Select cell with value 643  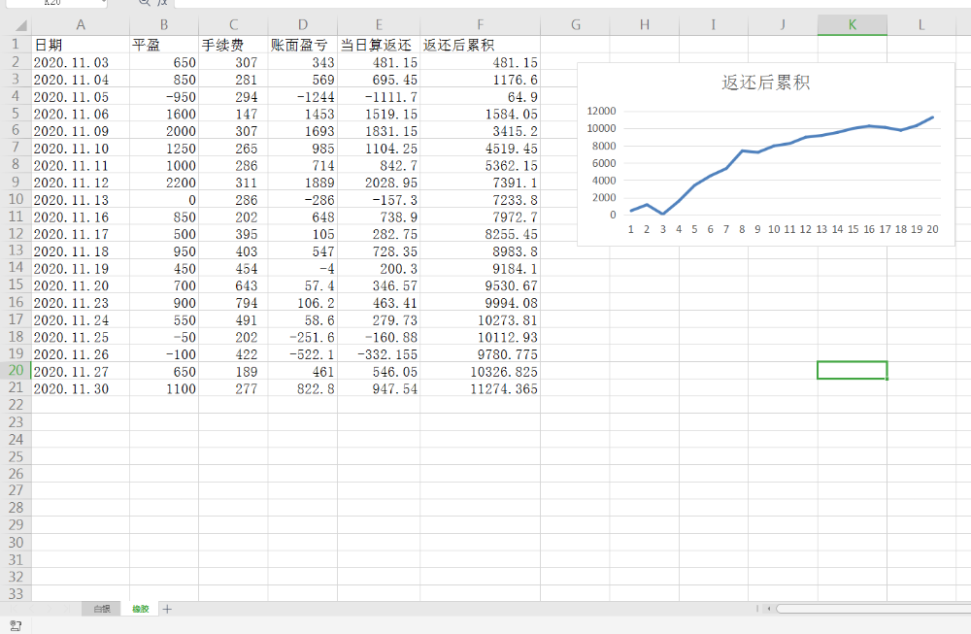(233, 285)
